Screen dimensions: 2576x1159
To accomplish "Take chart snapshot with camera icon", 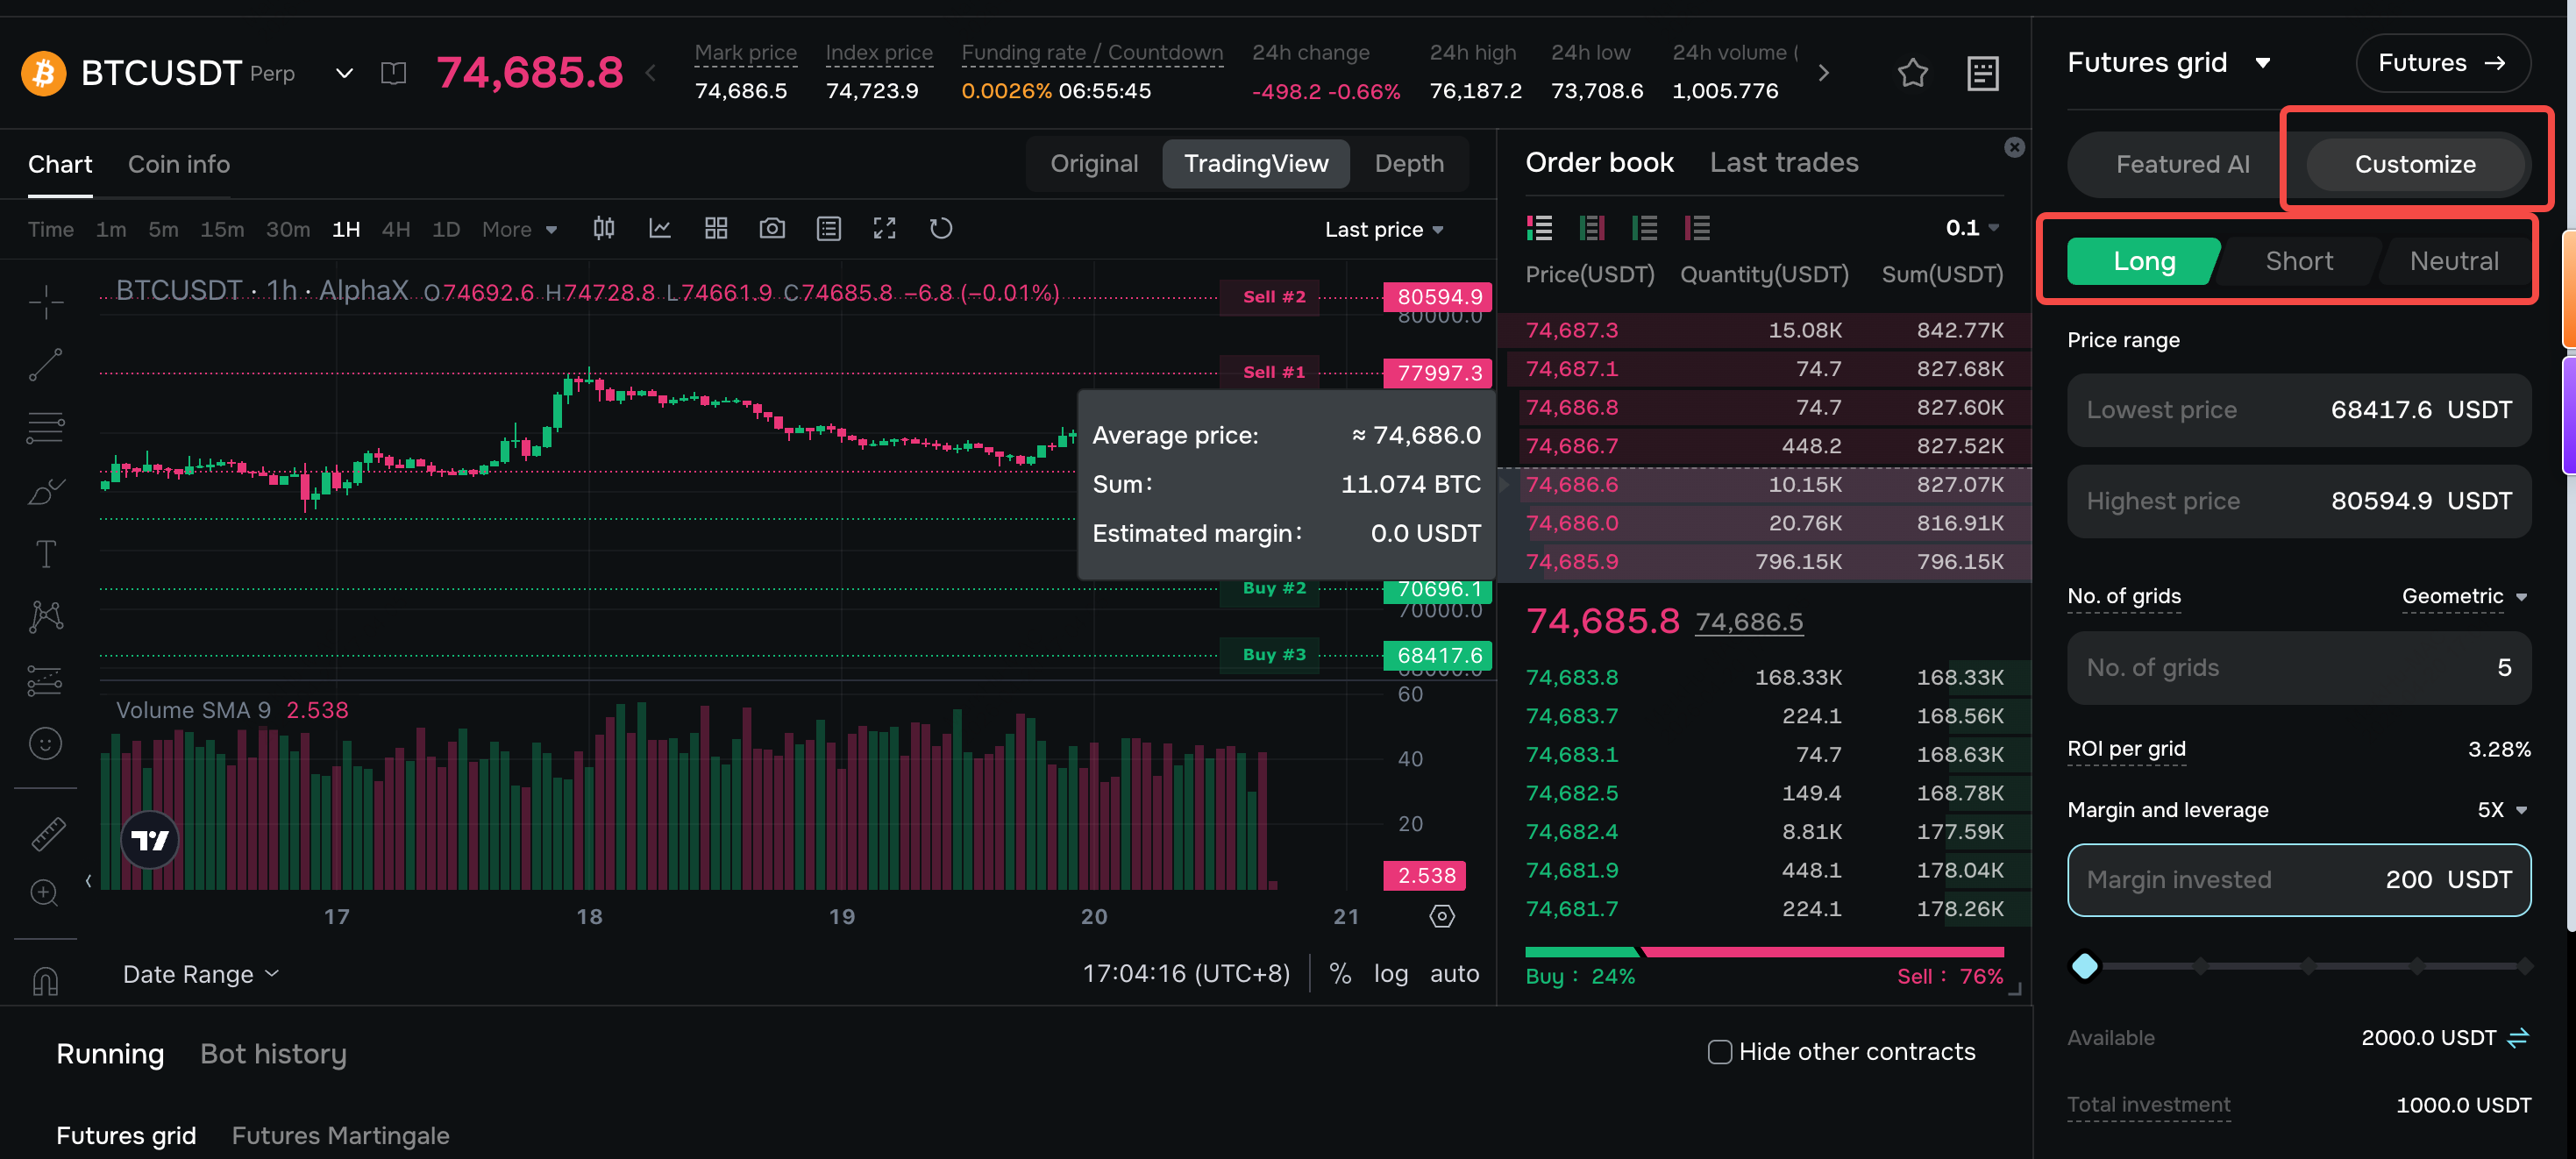I will tap(772, 229).
